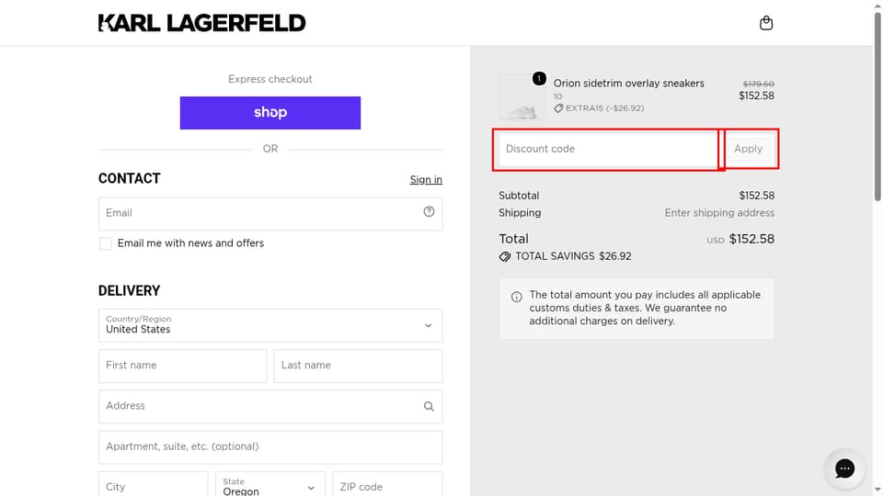Viewport: 883px width, 496px height.
Task: Click the Apply discount button
Action: pyautogui.click(x=748, y=149)
